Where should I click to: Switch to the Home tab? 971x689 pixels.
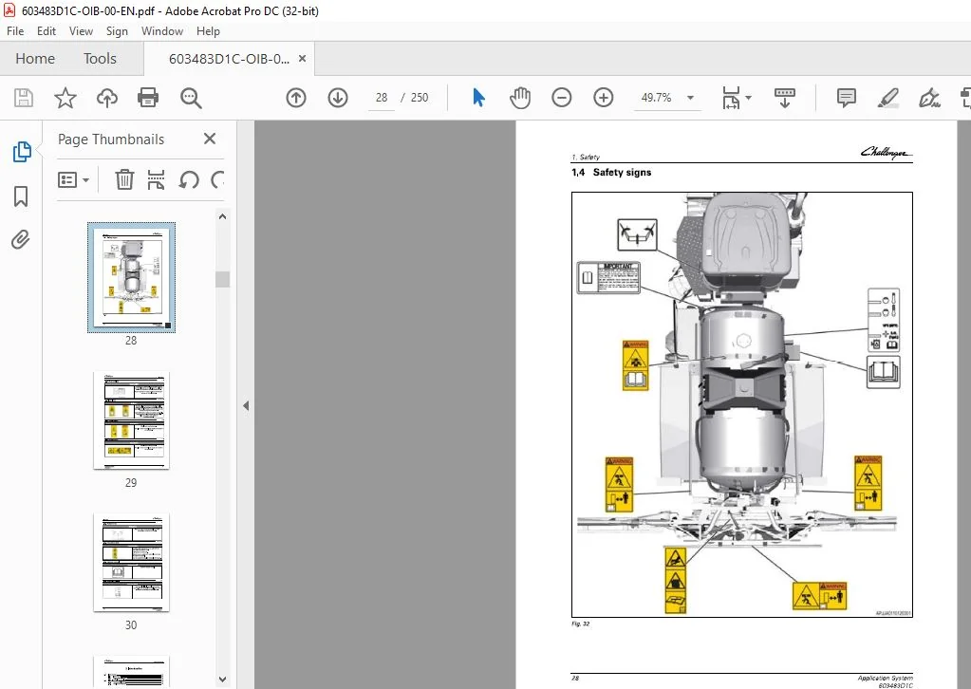pos(35,59)
